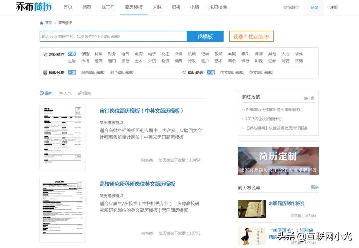Open 审计岗位简历模板 title link
359x248 pixels.
point(142,111)
